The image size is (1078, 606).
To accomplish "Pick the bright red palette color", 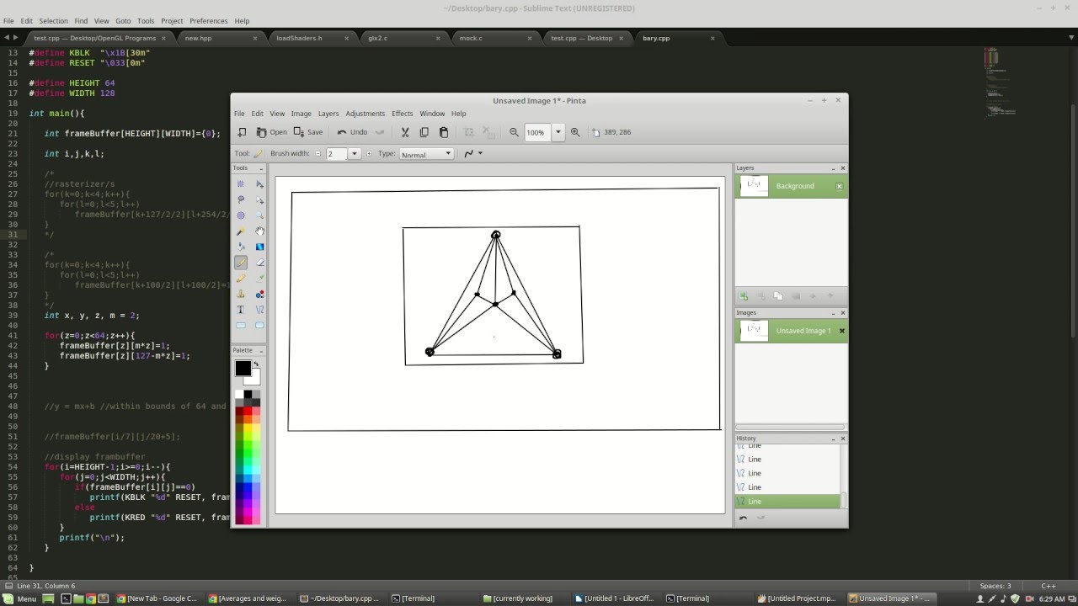I will [249, 410].
